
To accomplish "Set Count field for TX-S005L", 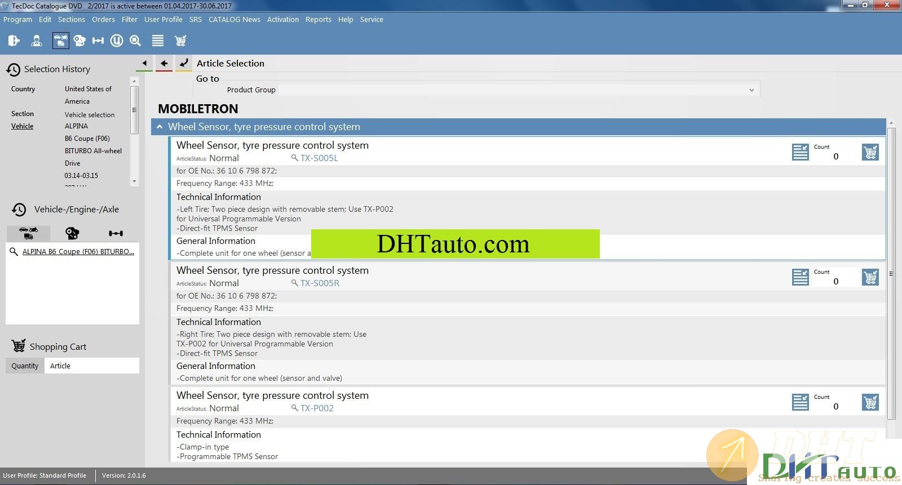I will [835, 157].
